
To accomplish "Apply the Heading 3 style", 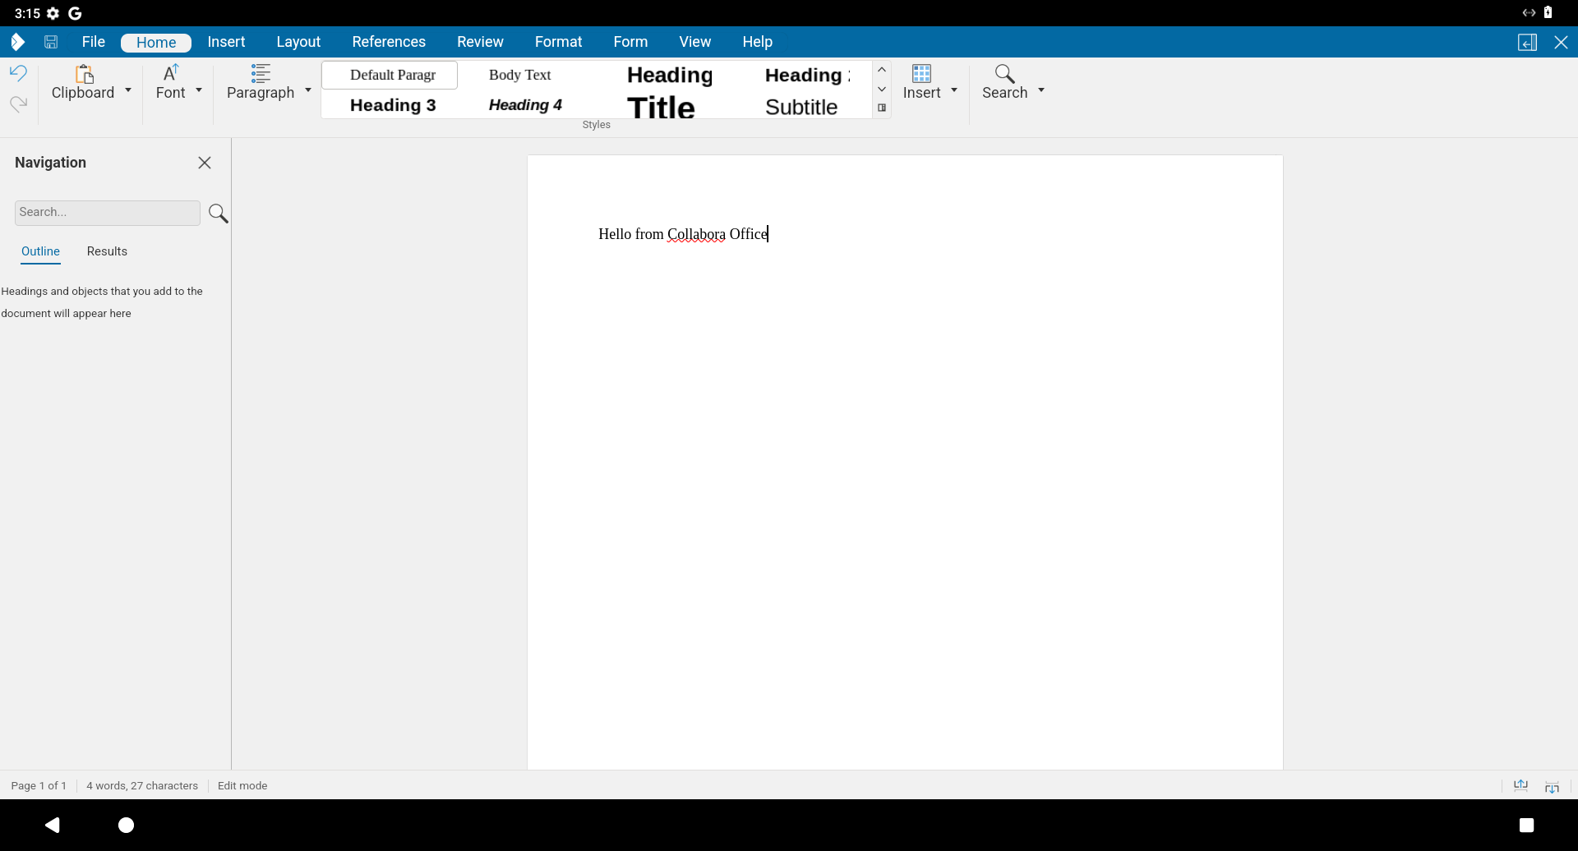I will (394, 104).
